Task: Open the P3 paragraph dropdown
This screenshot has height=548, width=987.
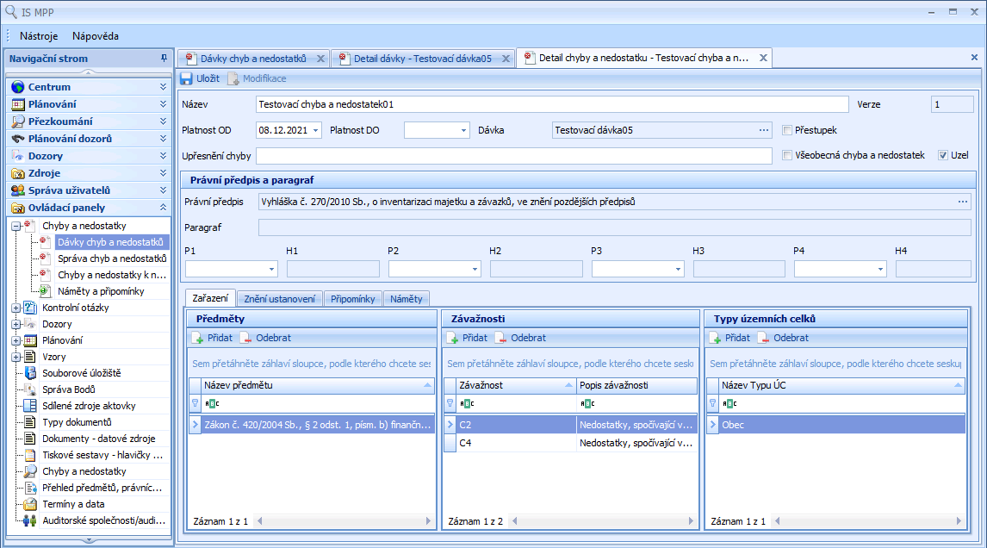Action: coord(678,270)
